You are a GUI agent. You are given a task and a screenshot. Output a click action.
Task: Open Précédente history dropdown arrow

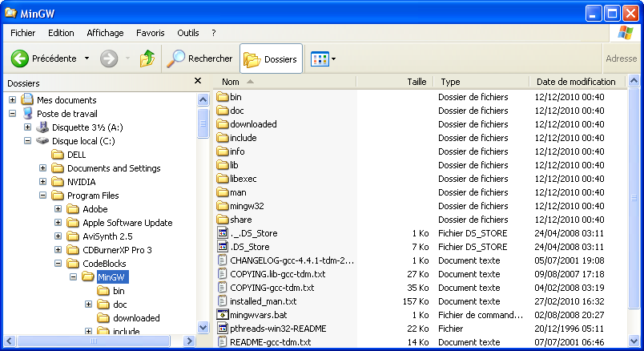click(87, 58)
